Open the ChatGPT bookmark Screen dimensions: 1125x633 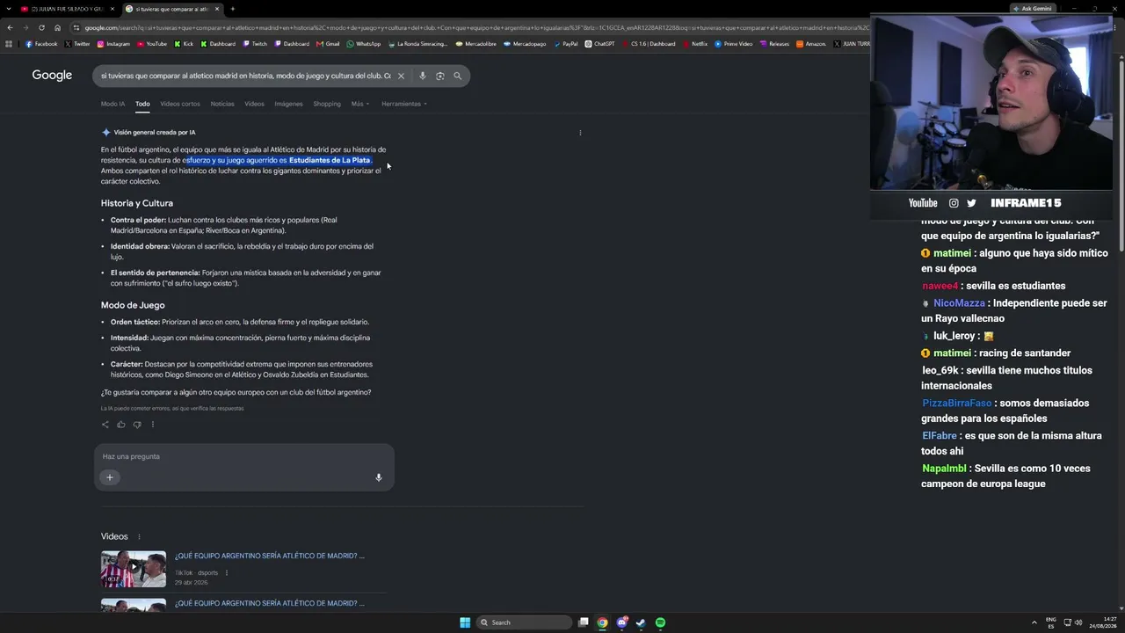(x=600, y=44)
